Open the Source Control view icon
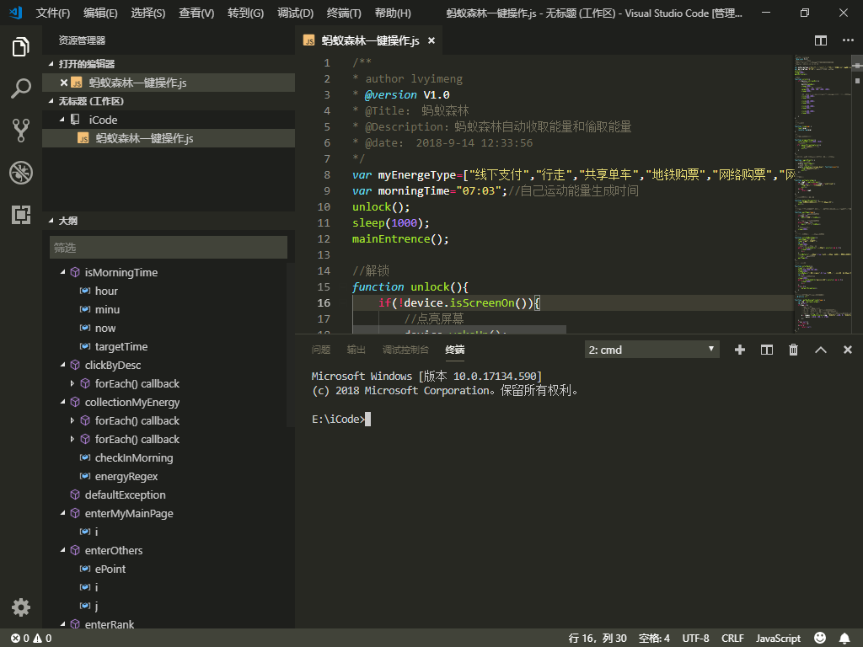 pyautogui.click(x=21, y=131)
